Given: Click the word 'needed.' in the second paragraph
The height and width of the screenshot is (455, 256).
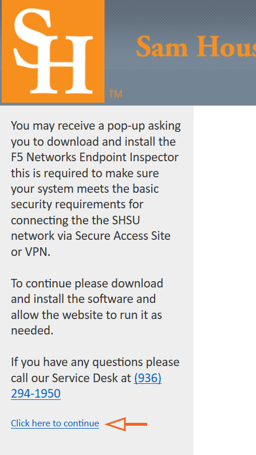Looking at the screenshot, I should pos(32,330).
